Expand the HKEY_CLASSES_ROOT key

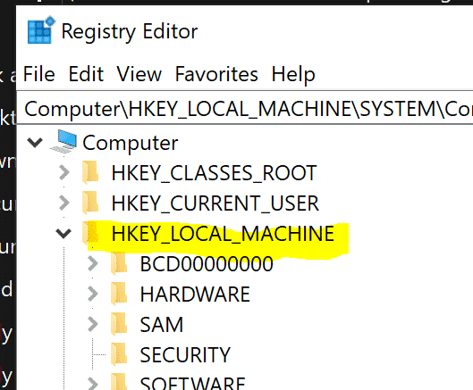click(64, 172)
